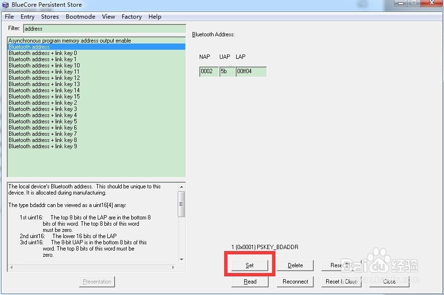Click description horizontal scroll left arrow
Screen dimensions: 444x295
tap(11, 267)
